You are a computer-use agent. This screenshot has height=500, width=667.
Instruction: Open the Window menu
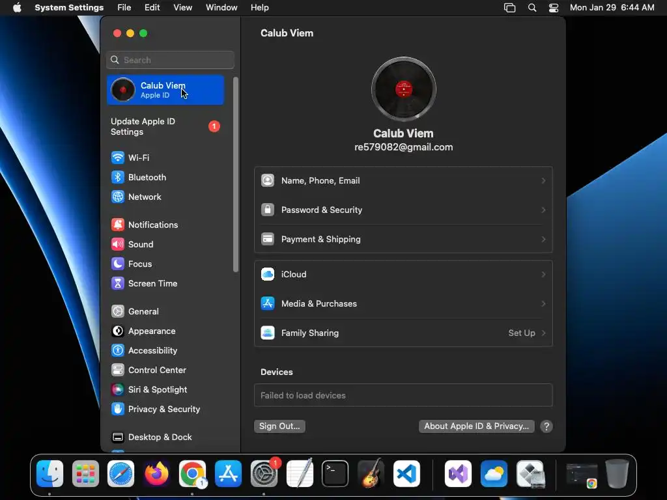221,8
